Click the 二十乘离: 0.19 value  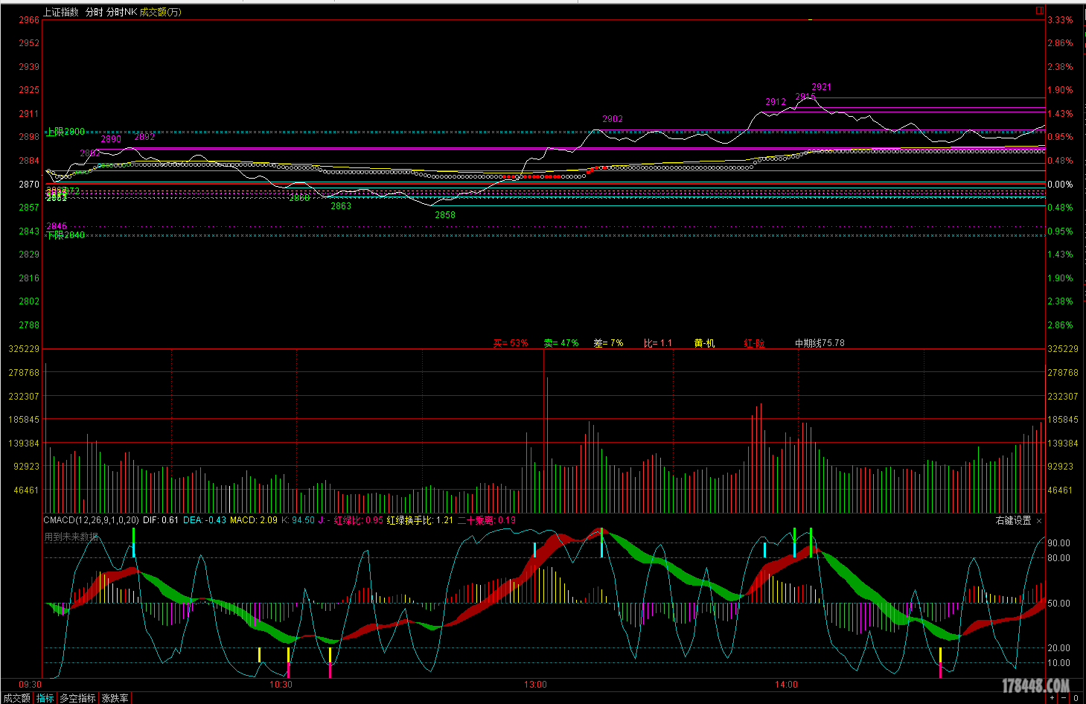[486, 520]
